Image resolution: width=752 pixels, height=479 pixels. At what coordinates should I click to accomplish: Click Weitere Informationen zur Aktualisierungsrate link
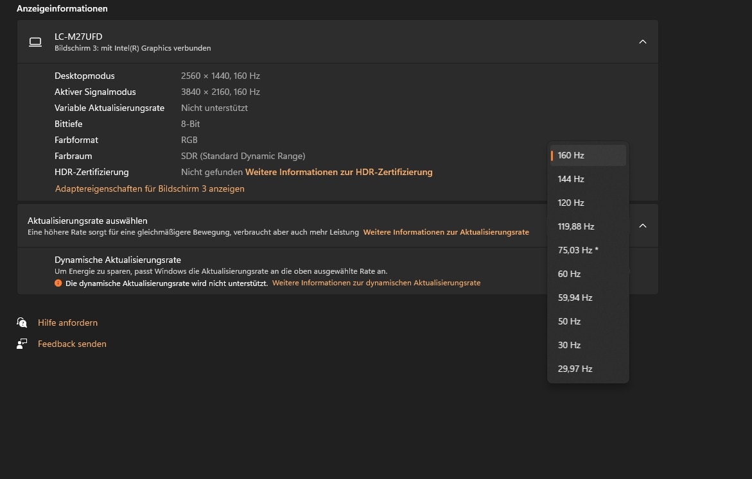(446, 232)
